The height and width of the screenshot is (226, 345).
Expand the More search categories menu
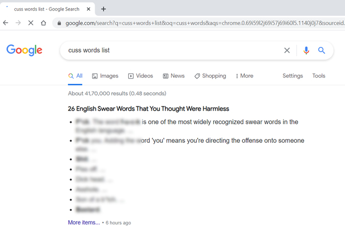tap(244, 76)
